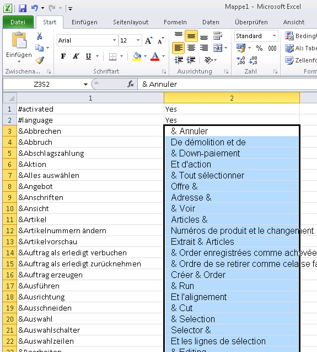This screenshot has width=317, height=352.
Task: Click the wrap text icon
Action: (218, 36)
